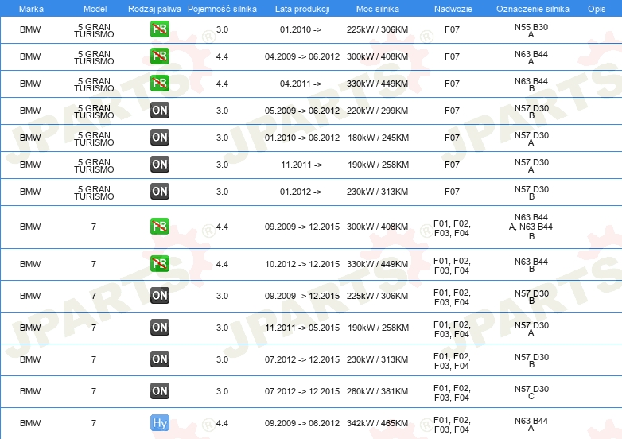
Task: Click the Nadwozie column header
Action: [453, 9]
